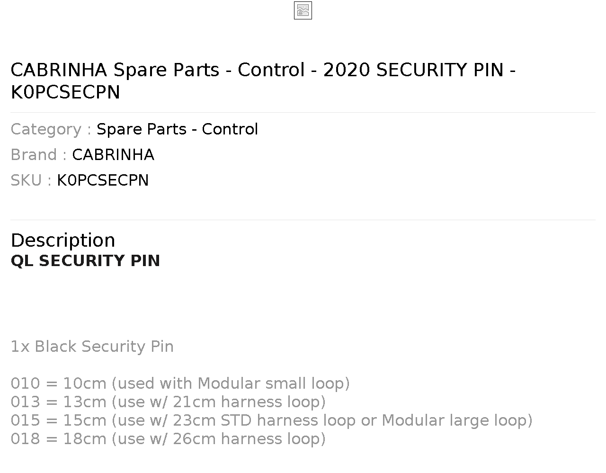Click the '2020 SECURITY PIN' text in title

click(x=413, y=70)
